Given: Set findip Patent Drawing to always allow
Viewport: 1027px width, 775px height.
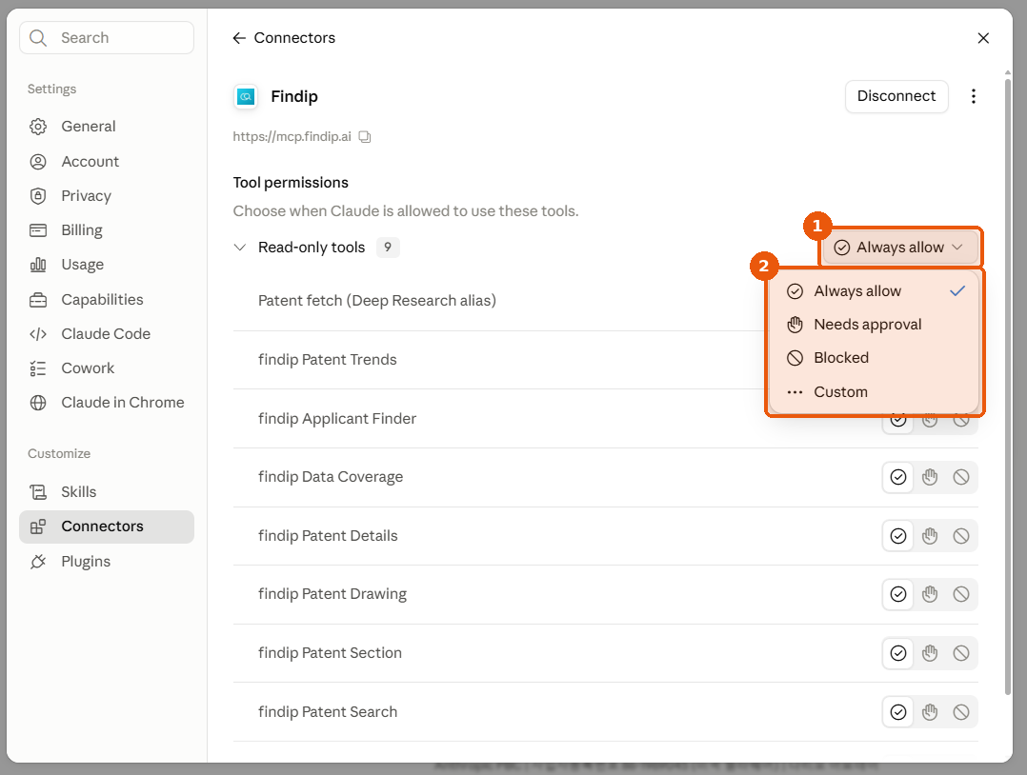Looking at the screenshot, I should click(x=898, y=594).
